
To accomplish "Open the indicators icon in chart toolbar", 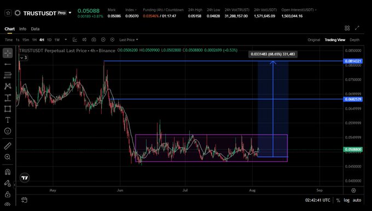I will coord(84,39).
